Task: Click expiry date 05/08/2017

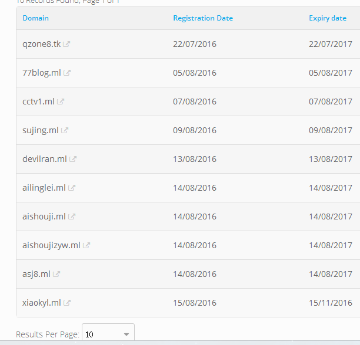Action: (x=331, y=73)
